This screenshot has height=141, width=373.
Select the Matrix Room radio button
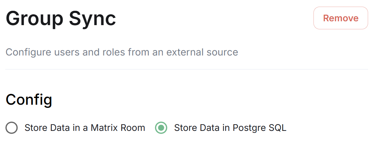[12, 128]
